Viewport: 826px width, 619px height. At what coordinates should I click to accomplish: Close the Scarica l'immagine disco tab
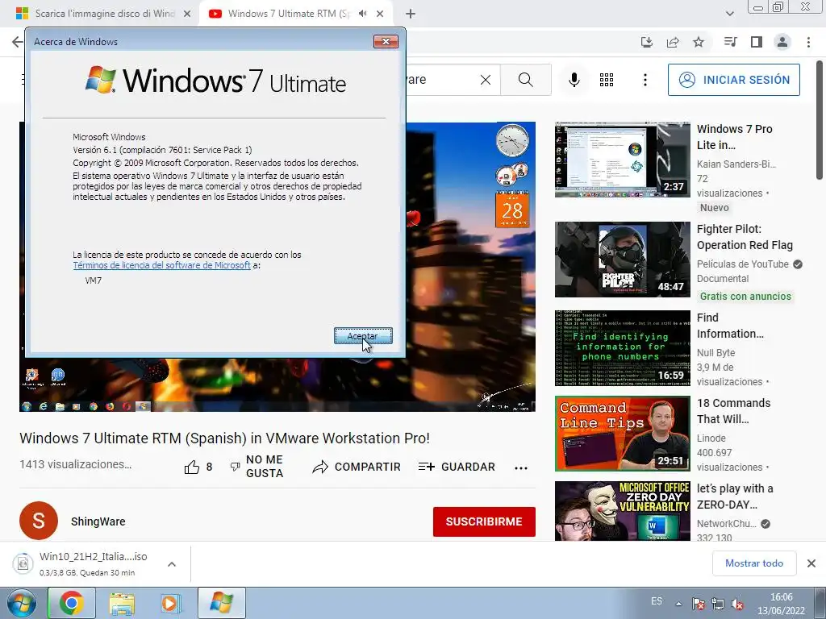click(x=187, y=15)
